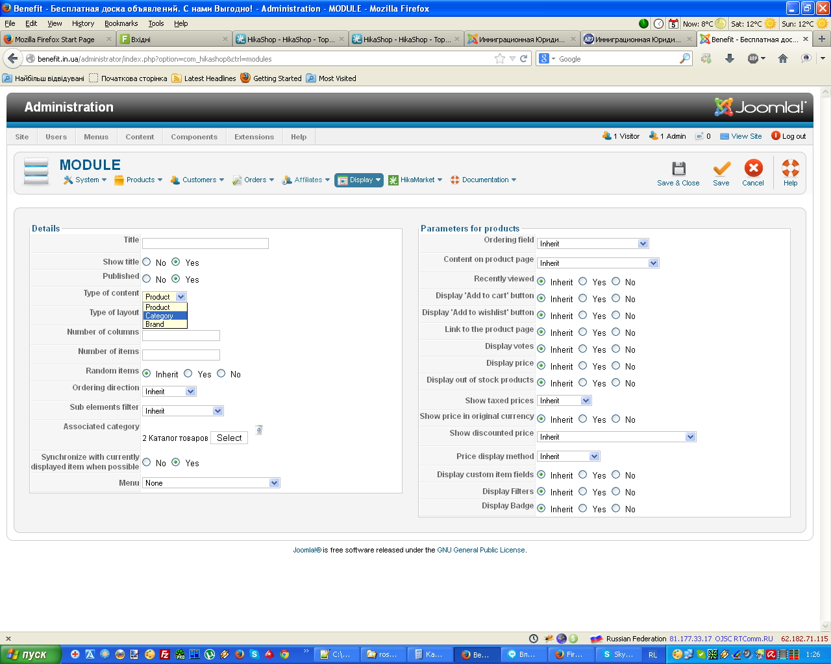
Task: Expand the Content on product page dropdown
Action: click(598, 263)
